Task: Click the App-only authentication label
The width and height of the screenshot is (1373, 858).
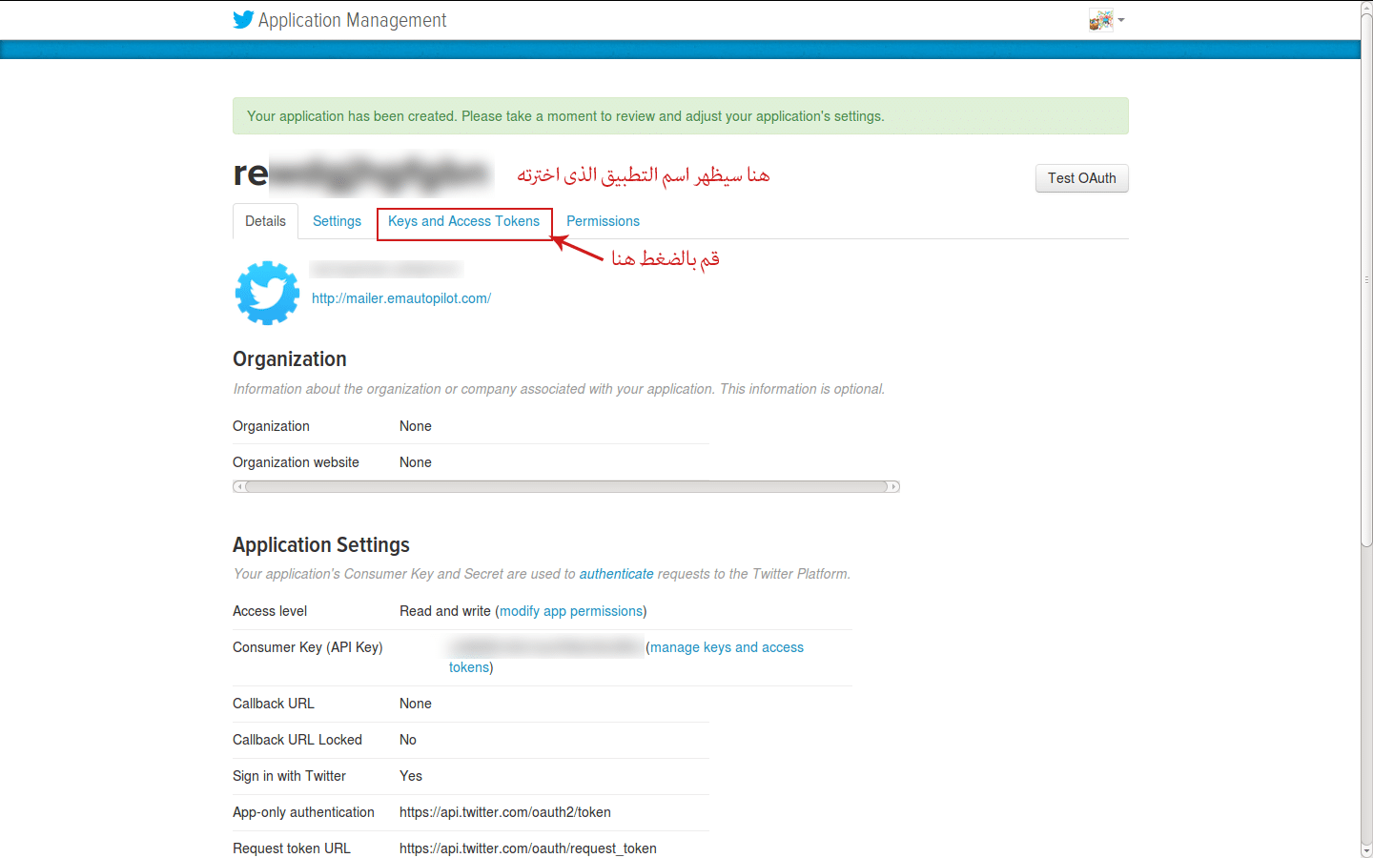Action: click(x=303, y=812)
